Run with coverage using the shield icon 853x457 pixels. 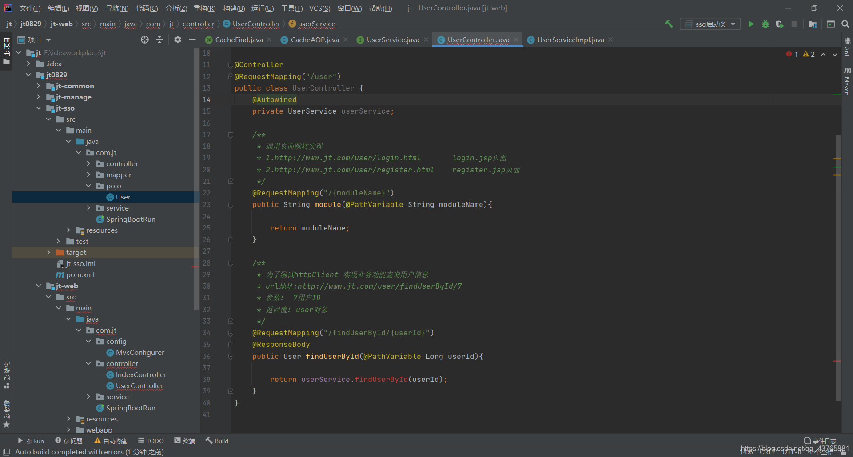tap(780, 24)
